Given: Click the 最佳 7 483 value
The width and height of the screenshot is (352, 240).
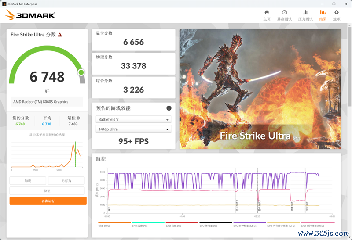Looking at the screenshot, I should pos(73,124).
